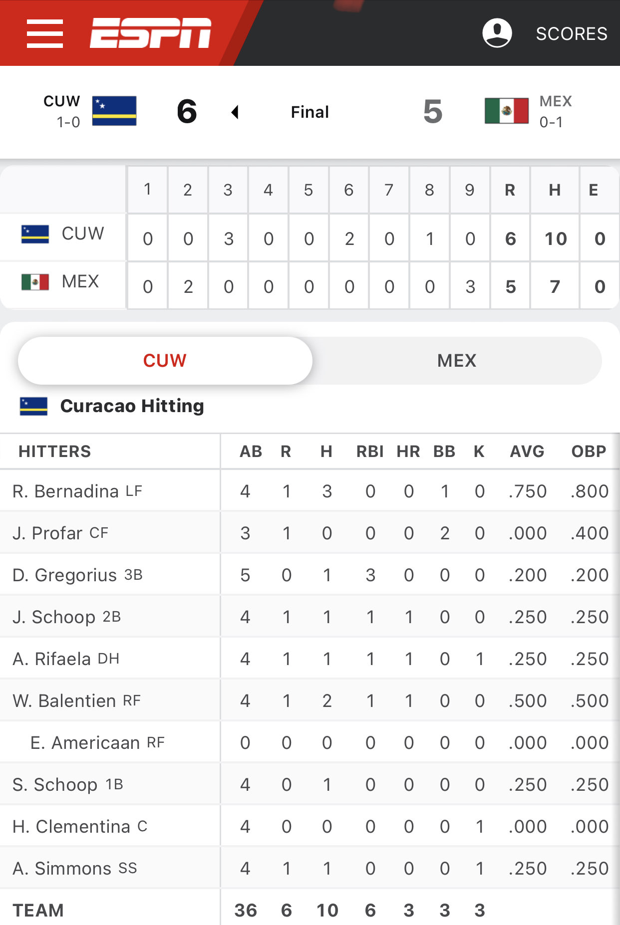
Task: Open the SCORES link
Action: (571, 33)
